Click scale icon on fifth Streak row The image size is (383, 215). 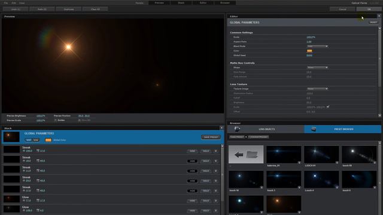(38, 191)
